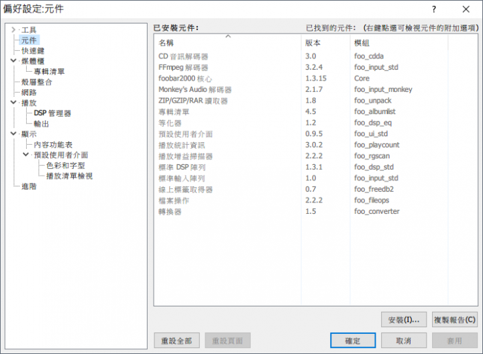Select 顯示 in the tree
The width and height of the screenshot is (483, 354).
click(29, 134)
